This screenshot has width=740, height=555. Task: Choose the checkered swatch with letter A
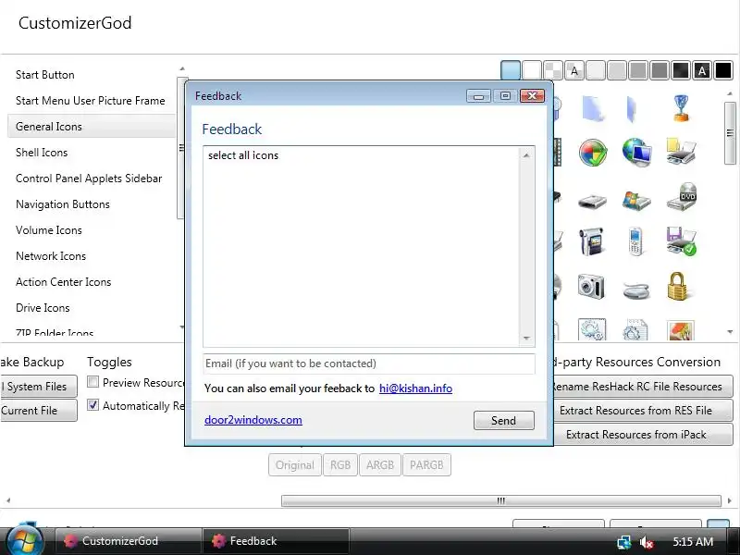573,70
